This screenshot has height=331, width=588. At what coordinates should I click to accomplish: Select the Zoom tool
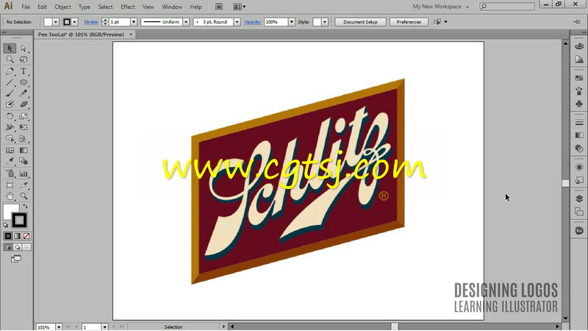tap(24, 196)
